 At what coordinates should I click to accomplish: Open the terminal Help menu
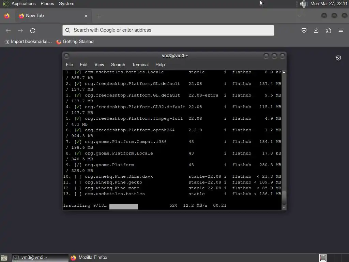click(160, 64)
